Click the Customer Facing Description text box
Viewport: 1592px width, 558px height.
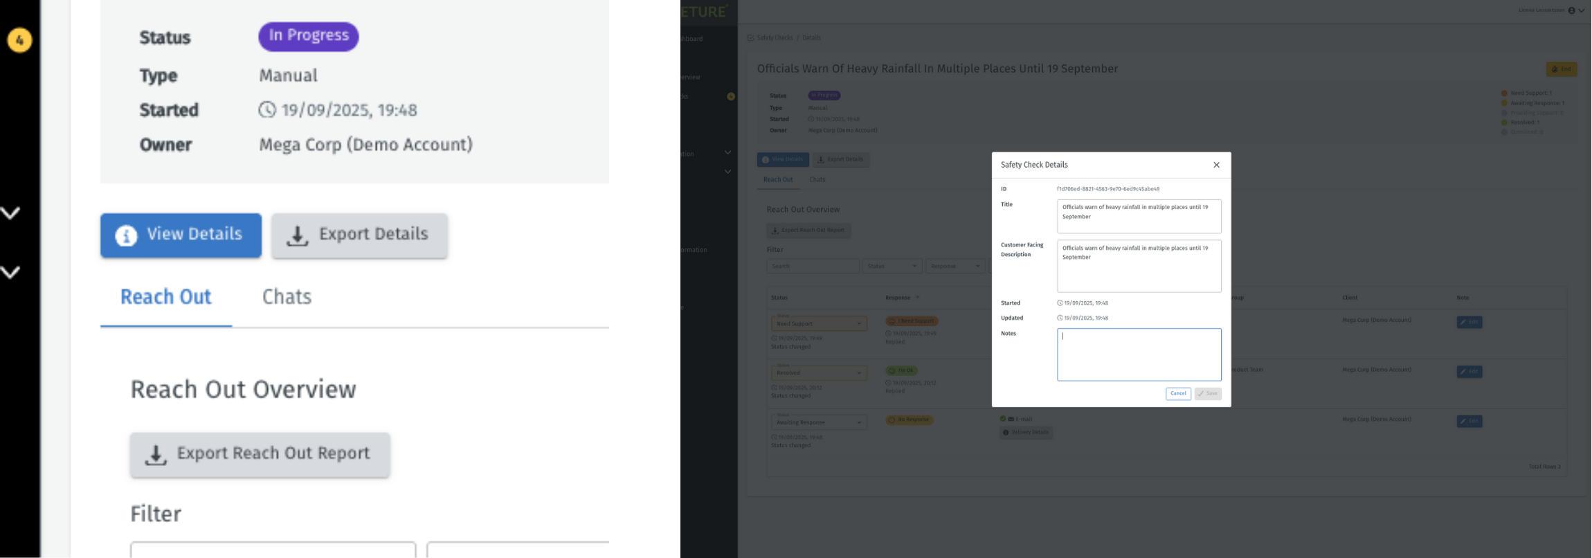(1139, 266)
